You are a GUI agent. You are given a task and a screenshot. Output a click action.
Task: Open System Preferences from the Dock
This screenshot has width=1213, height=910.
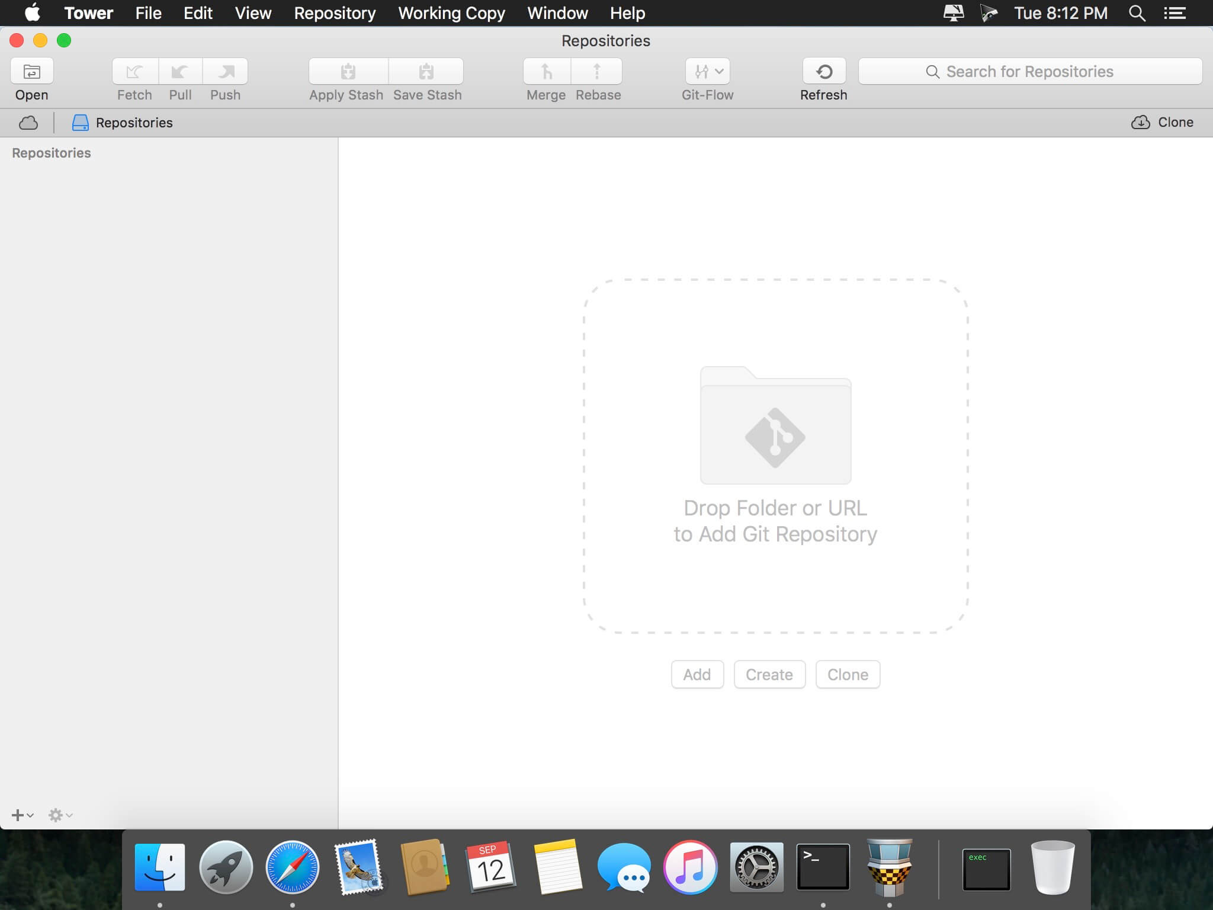point(756,867)
